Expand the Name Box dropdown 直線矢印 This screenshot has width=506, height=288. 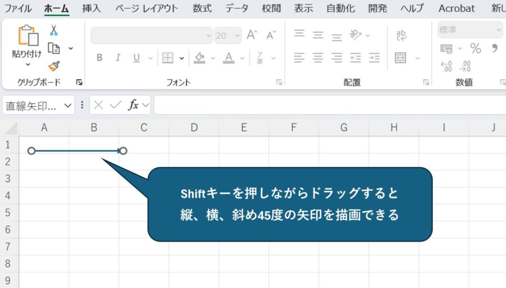pyautogui.click(x=67, y=105)
